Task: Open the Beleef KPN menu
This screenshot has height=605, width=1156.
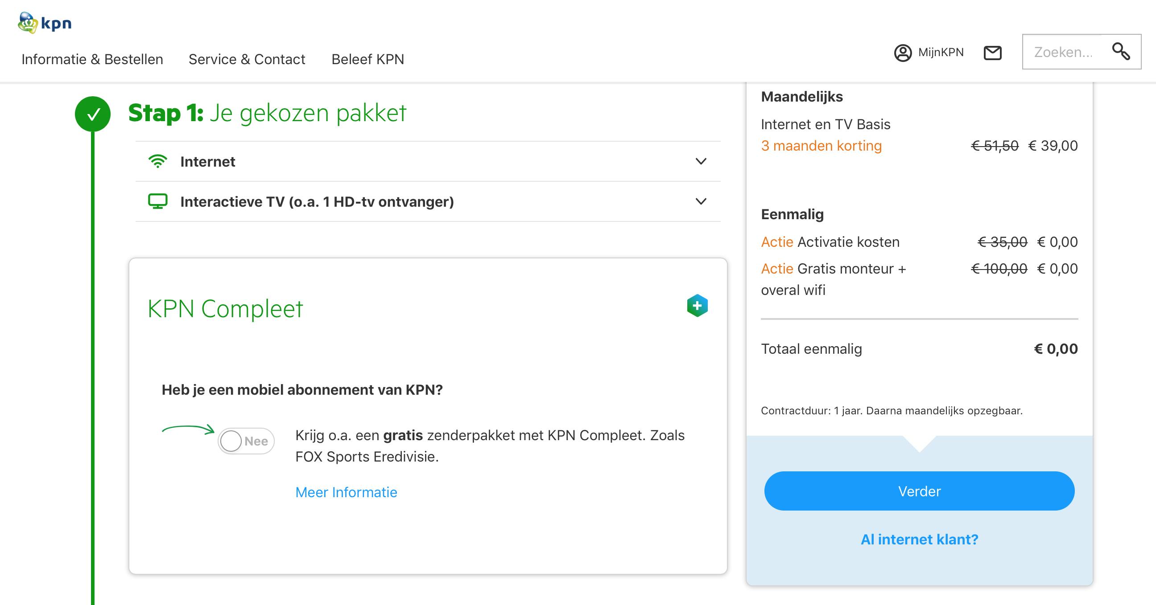Action: [367, 59]
